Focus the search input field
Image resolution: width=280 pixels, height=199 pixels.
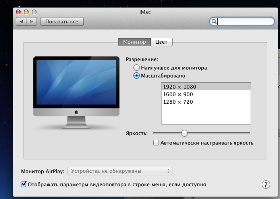(242, 21)
